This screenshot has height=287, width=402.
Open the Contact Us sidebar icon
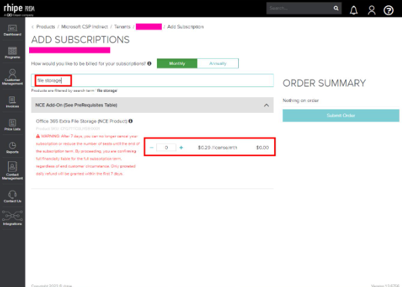(x=12, y=197)
